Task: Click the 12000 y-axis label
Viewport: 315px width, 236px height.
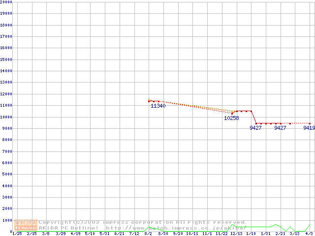Action: [x=6, y=94]
